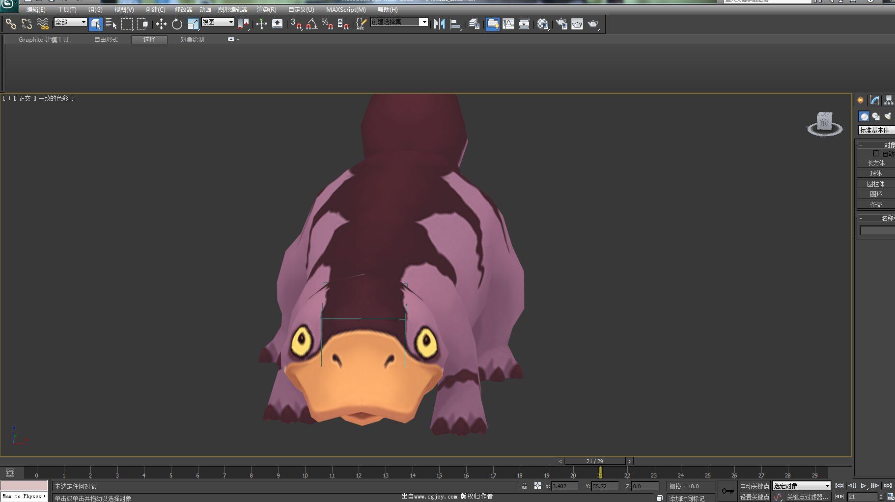Click the Unlink Selection icon
Screen dimensions: 895x502
[27, 24]
